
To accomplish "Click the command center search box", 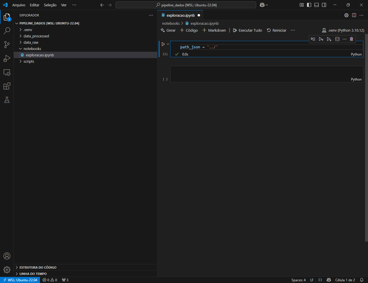I will pyautogui.click(x=186, y=5).
